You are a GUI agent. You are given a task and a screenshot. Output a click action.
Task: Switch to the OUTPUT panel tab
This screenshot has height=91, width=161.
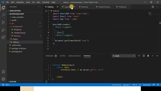coord(63,56)
